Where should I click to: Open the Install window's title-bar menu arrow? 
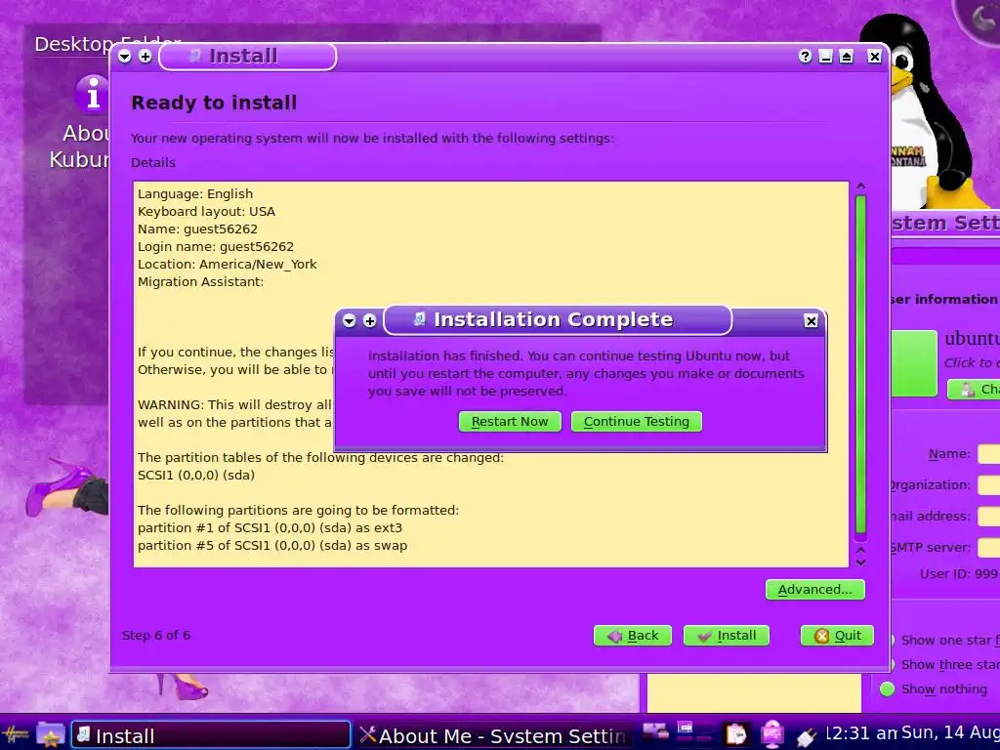click(x=124, y=57)
